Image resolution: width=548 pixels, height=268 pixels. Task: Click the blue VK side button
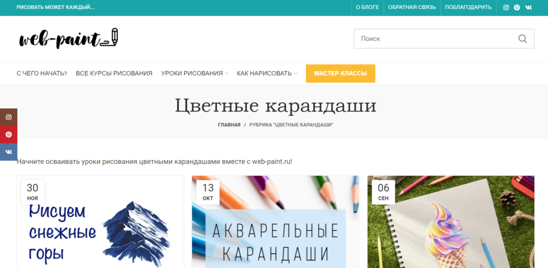coord(9,152)
